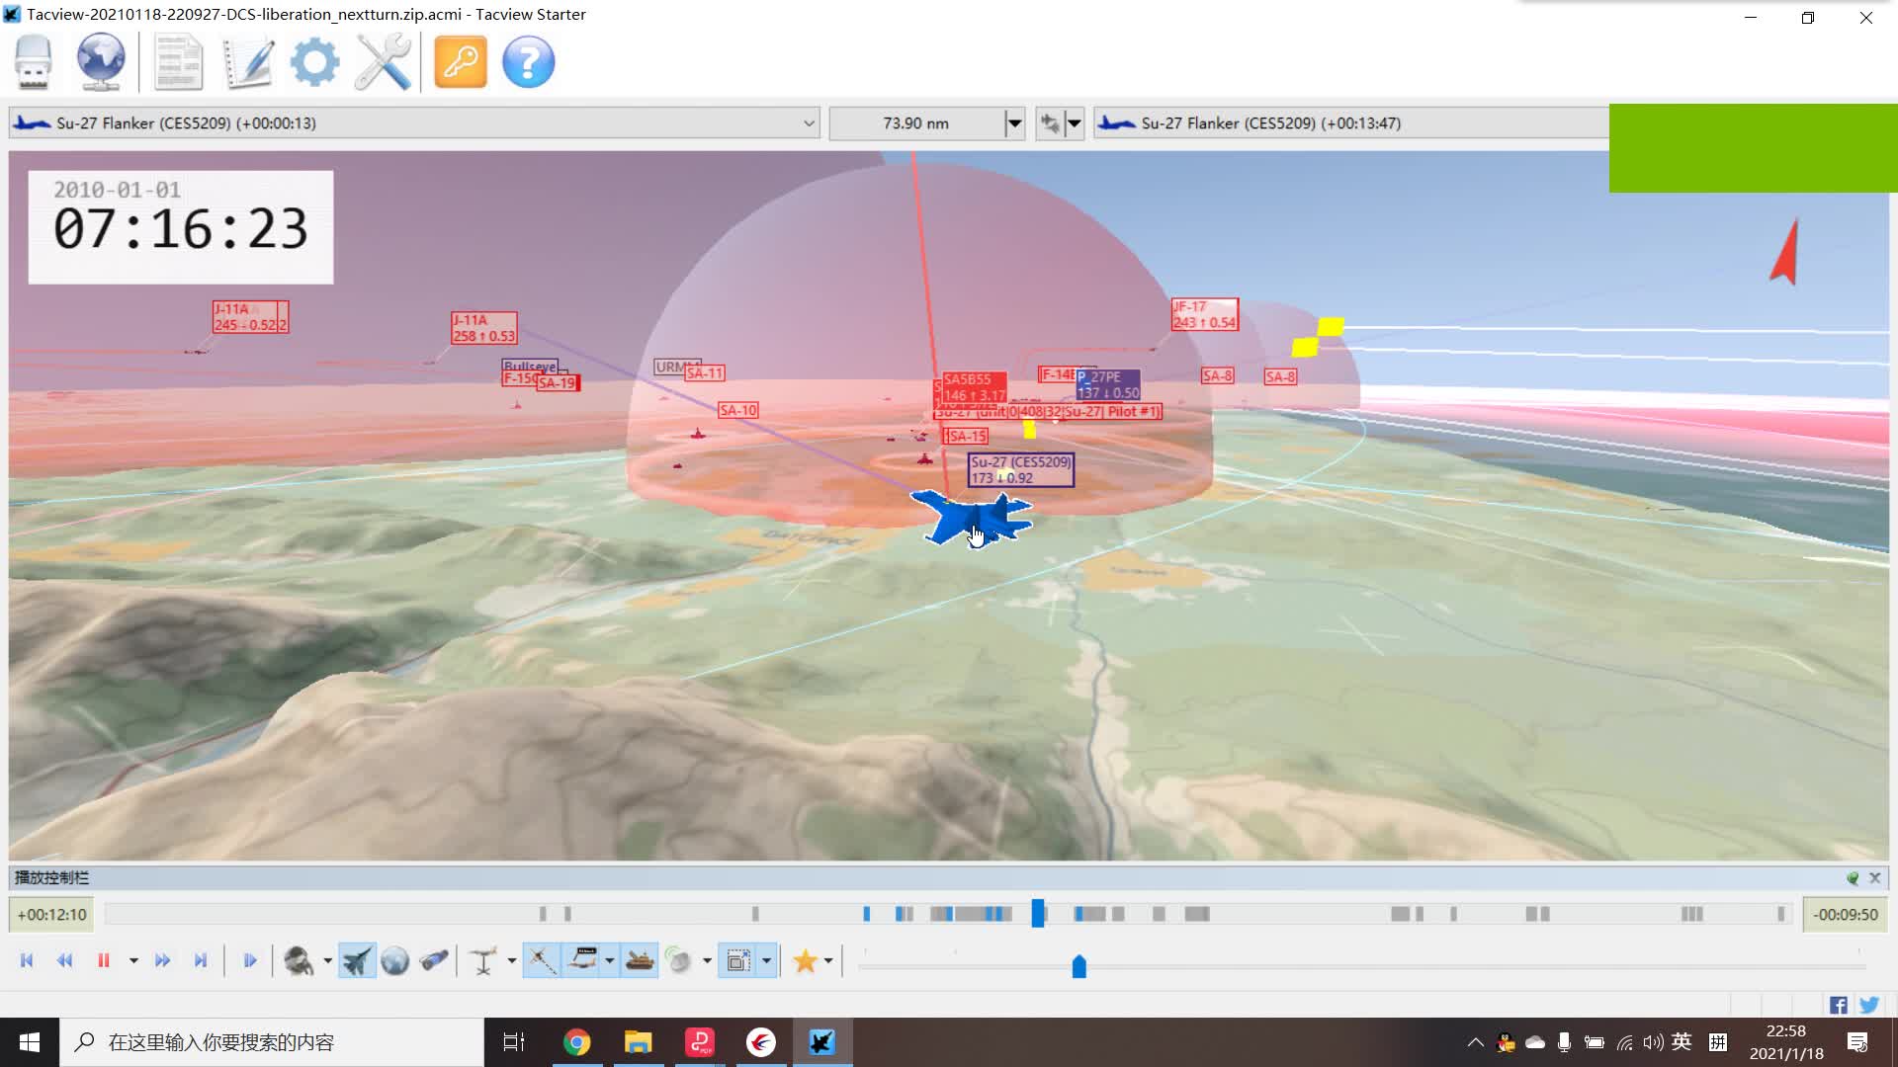
Task: Jump to end of the recording
Action: point(201,960)
